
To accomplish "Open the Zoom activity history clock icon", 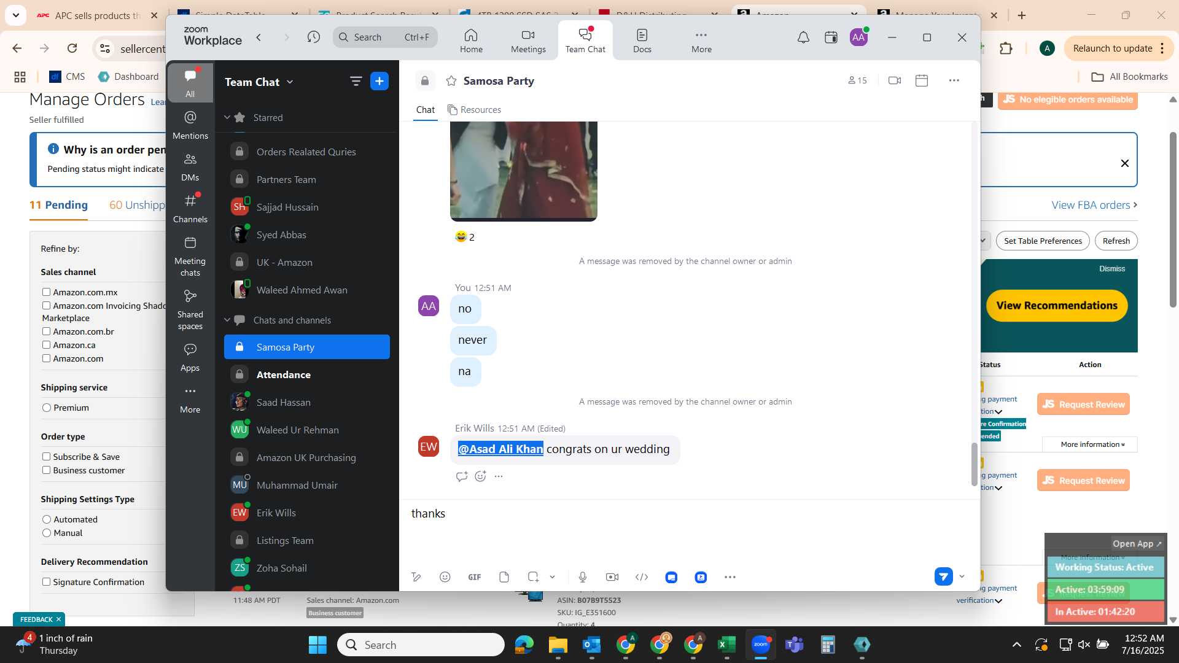I will 314,37.
